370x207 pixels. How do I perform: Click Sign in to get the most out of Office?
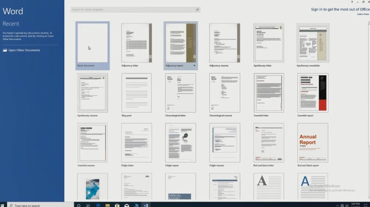[x=340, y=9]
